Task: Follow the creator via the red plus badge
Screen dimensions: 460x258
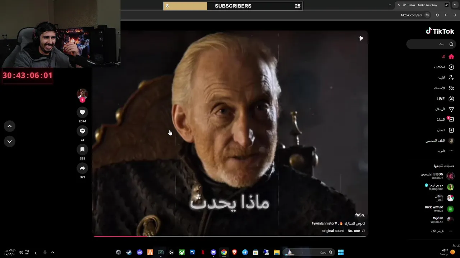Action: (82, 100)
